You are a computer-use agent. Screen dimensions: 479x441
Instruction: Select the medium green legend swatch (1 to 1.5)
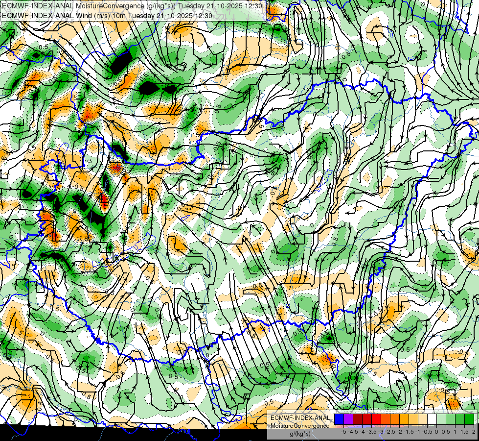pos(460,419)
